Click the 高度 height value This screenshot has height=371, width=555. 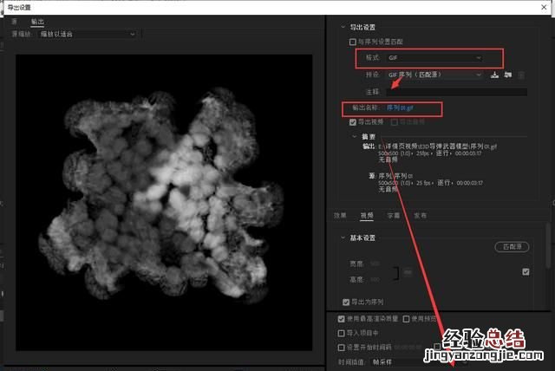(375, 280)
